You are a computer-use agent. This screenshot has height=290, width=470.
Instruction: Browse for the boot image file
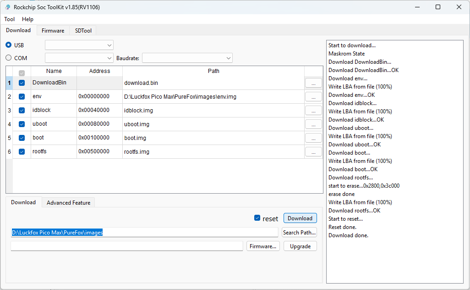pos(313,138)
